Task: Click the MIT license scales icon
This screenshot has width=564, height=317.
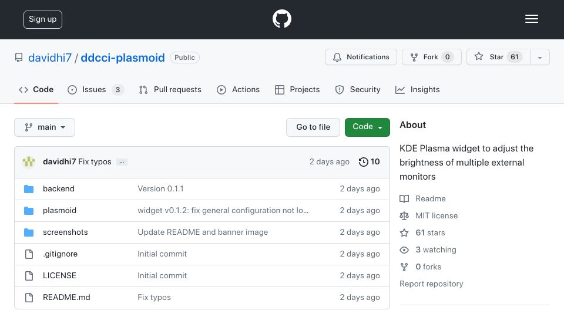Action: 404,215
